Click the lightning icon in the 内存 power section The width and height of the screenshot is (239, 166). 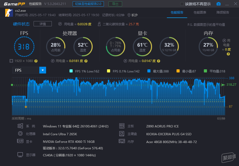pos(224,40)
